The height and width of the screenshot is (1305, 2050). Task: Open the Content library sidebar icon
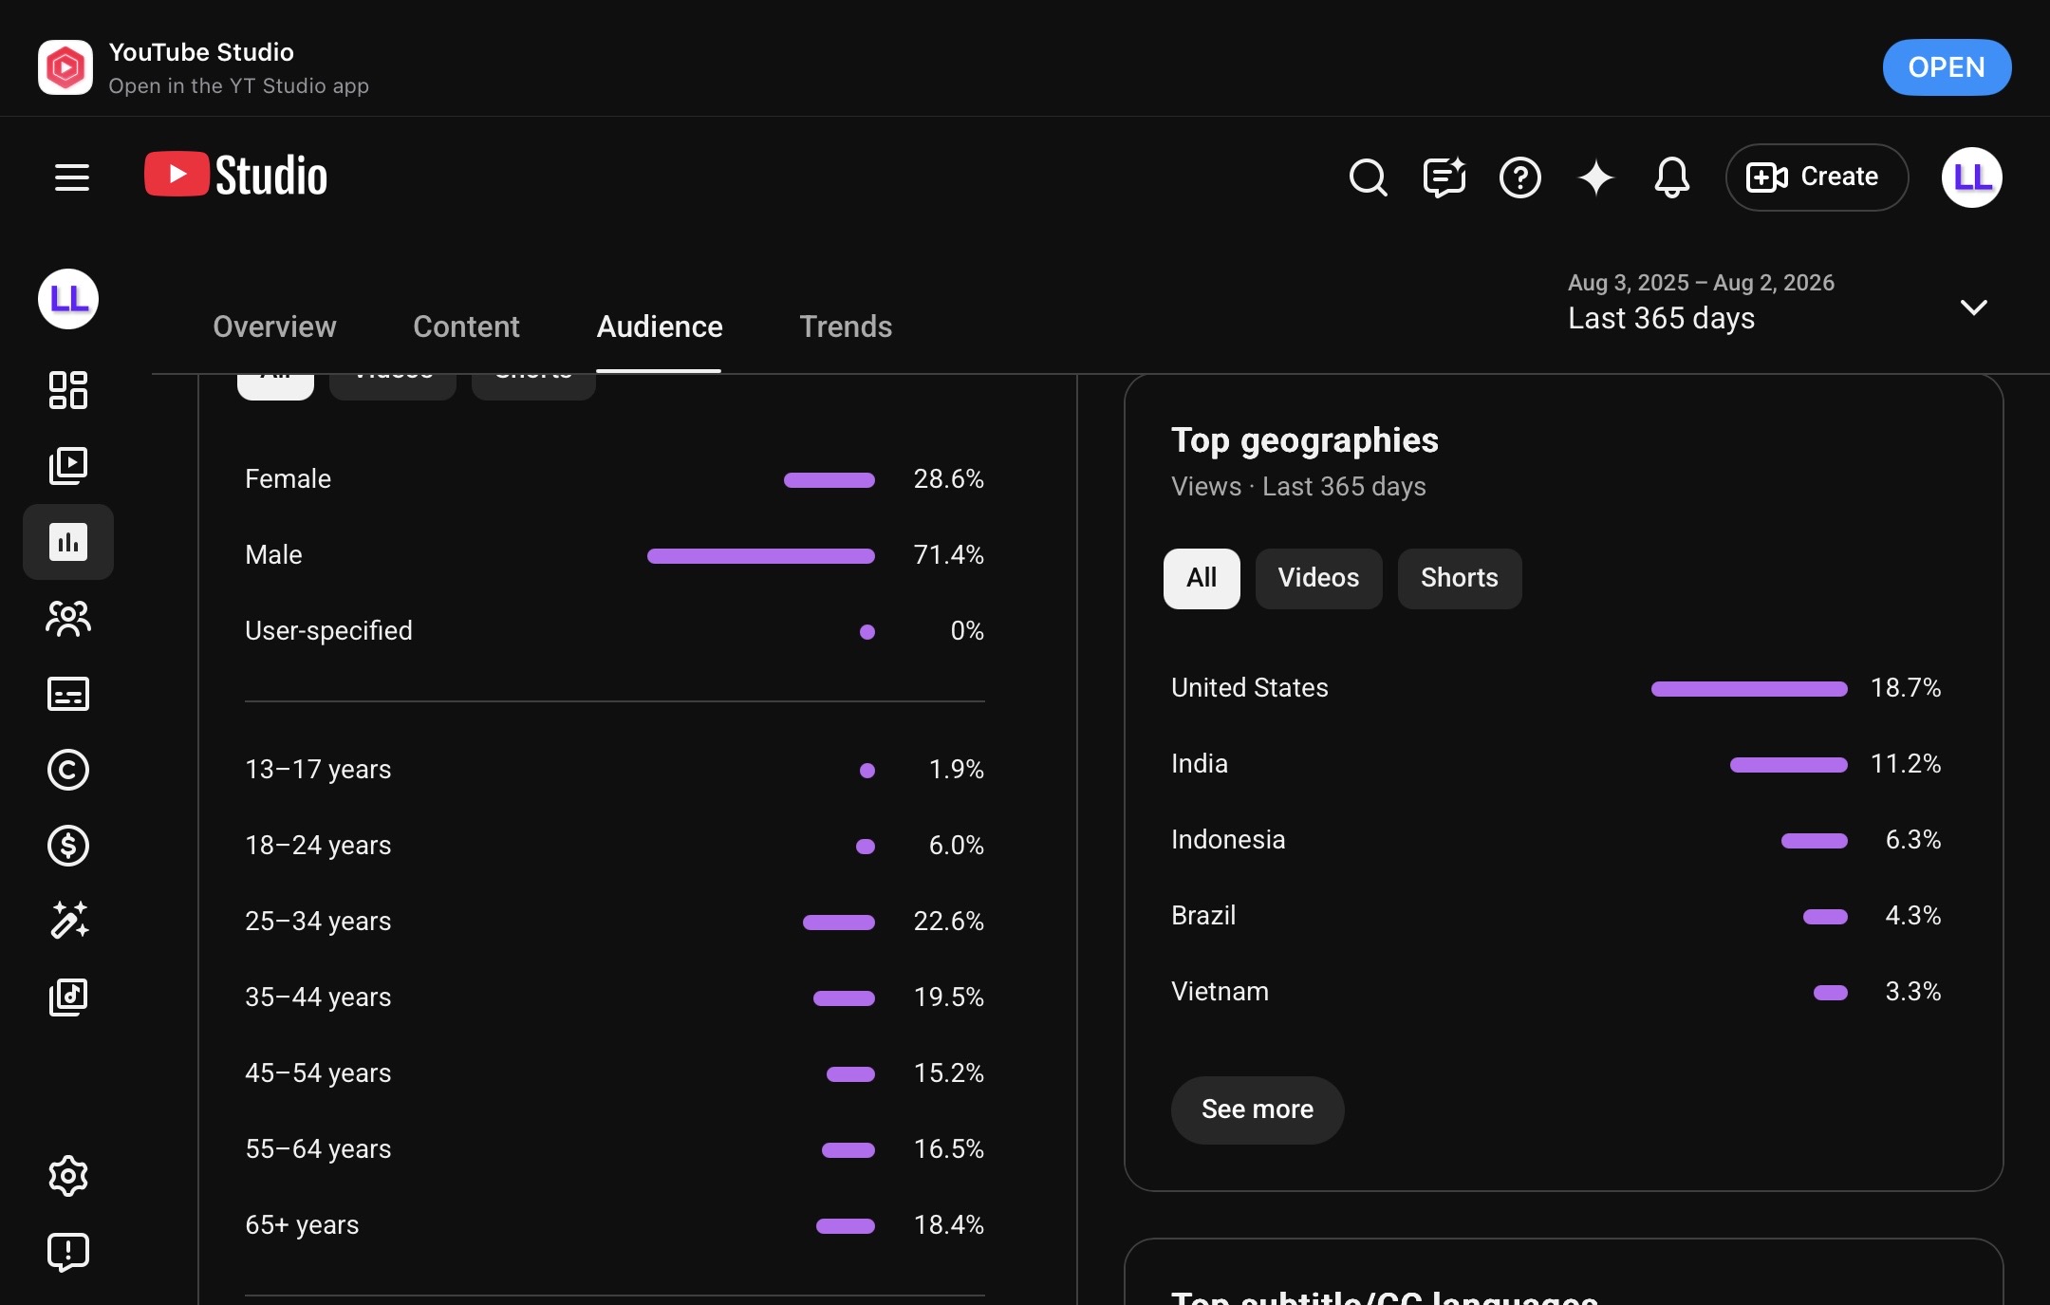(x=68, y=466)
